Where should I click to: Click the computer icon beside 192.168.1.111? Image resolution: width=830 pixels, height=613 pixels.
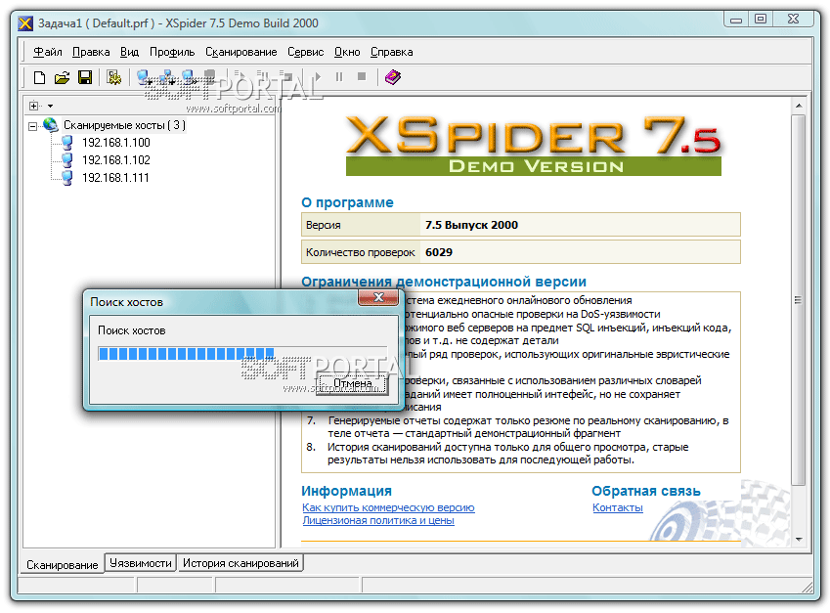[x=67, y=177]
